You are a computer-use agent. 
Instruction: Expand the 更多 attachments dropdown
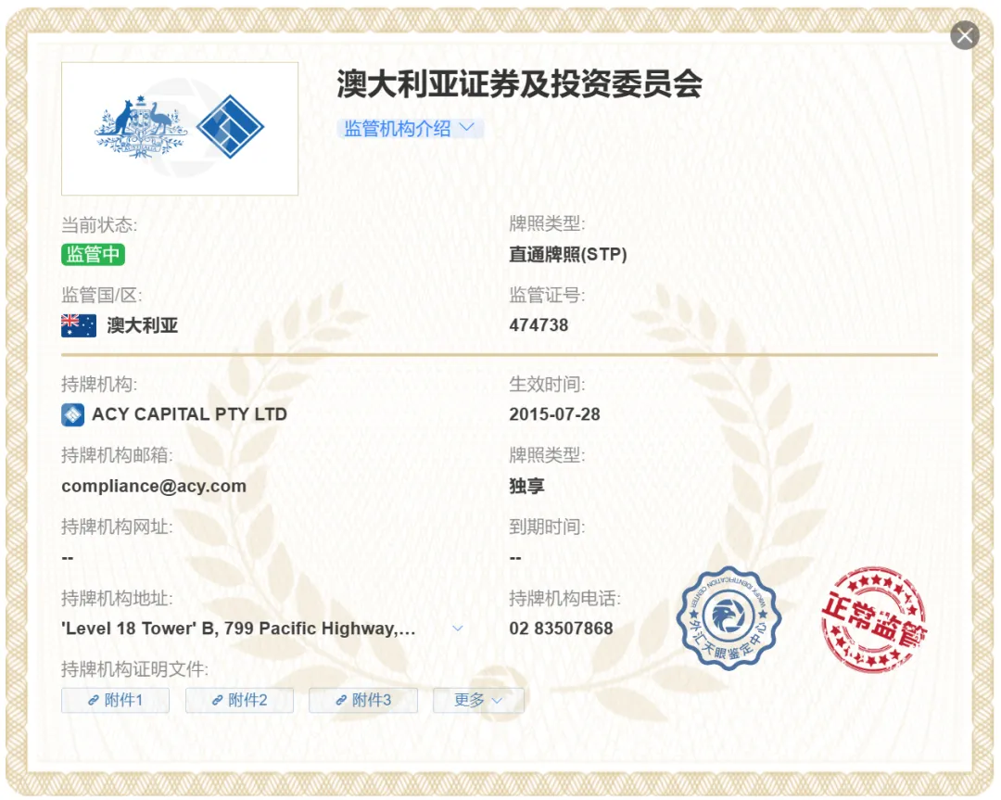[479, 701]
